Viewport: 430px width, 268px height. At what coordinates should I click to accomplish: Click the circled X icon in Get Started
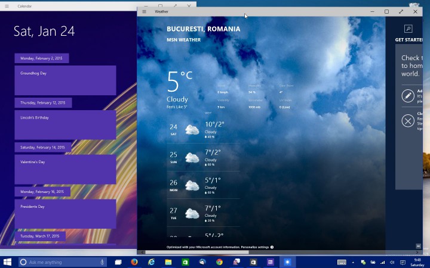pyautogui.click(x=408, y=120)
